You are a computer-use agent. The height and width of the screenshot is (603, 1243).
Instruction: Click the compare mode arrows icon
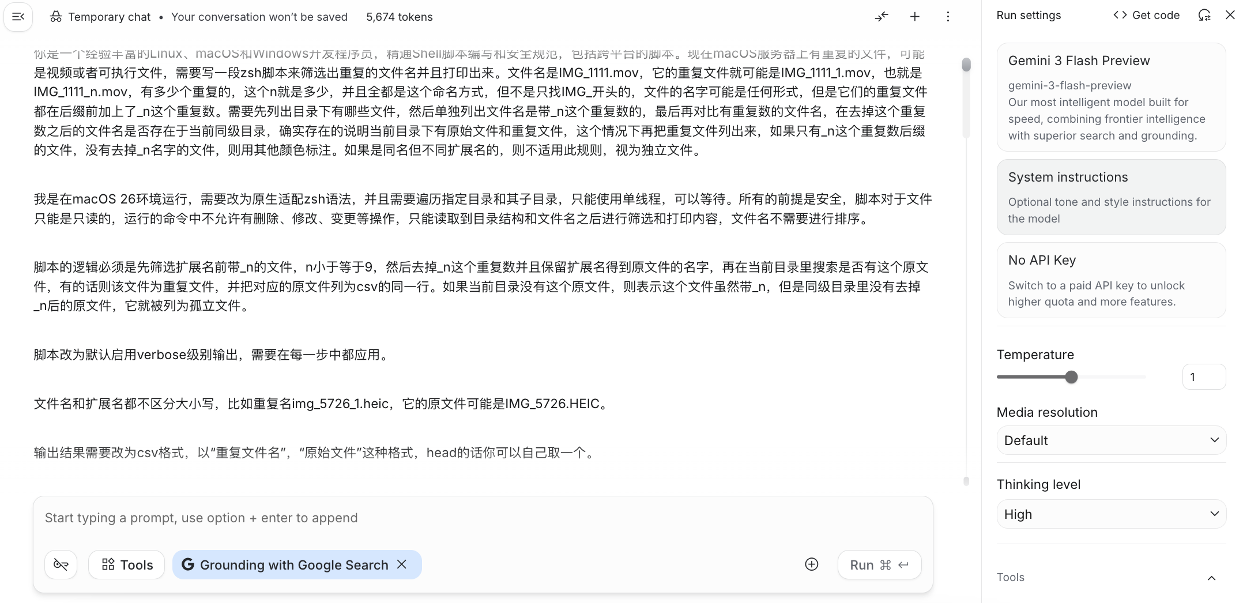[882, 17]
